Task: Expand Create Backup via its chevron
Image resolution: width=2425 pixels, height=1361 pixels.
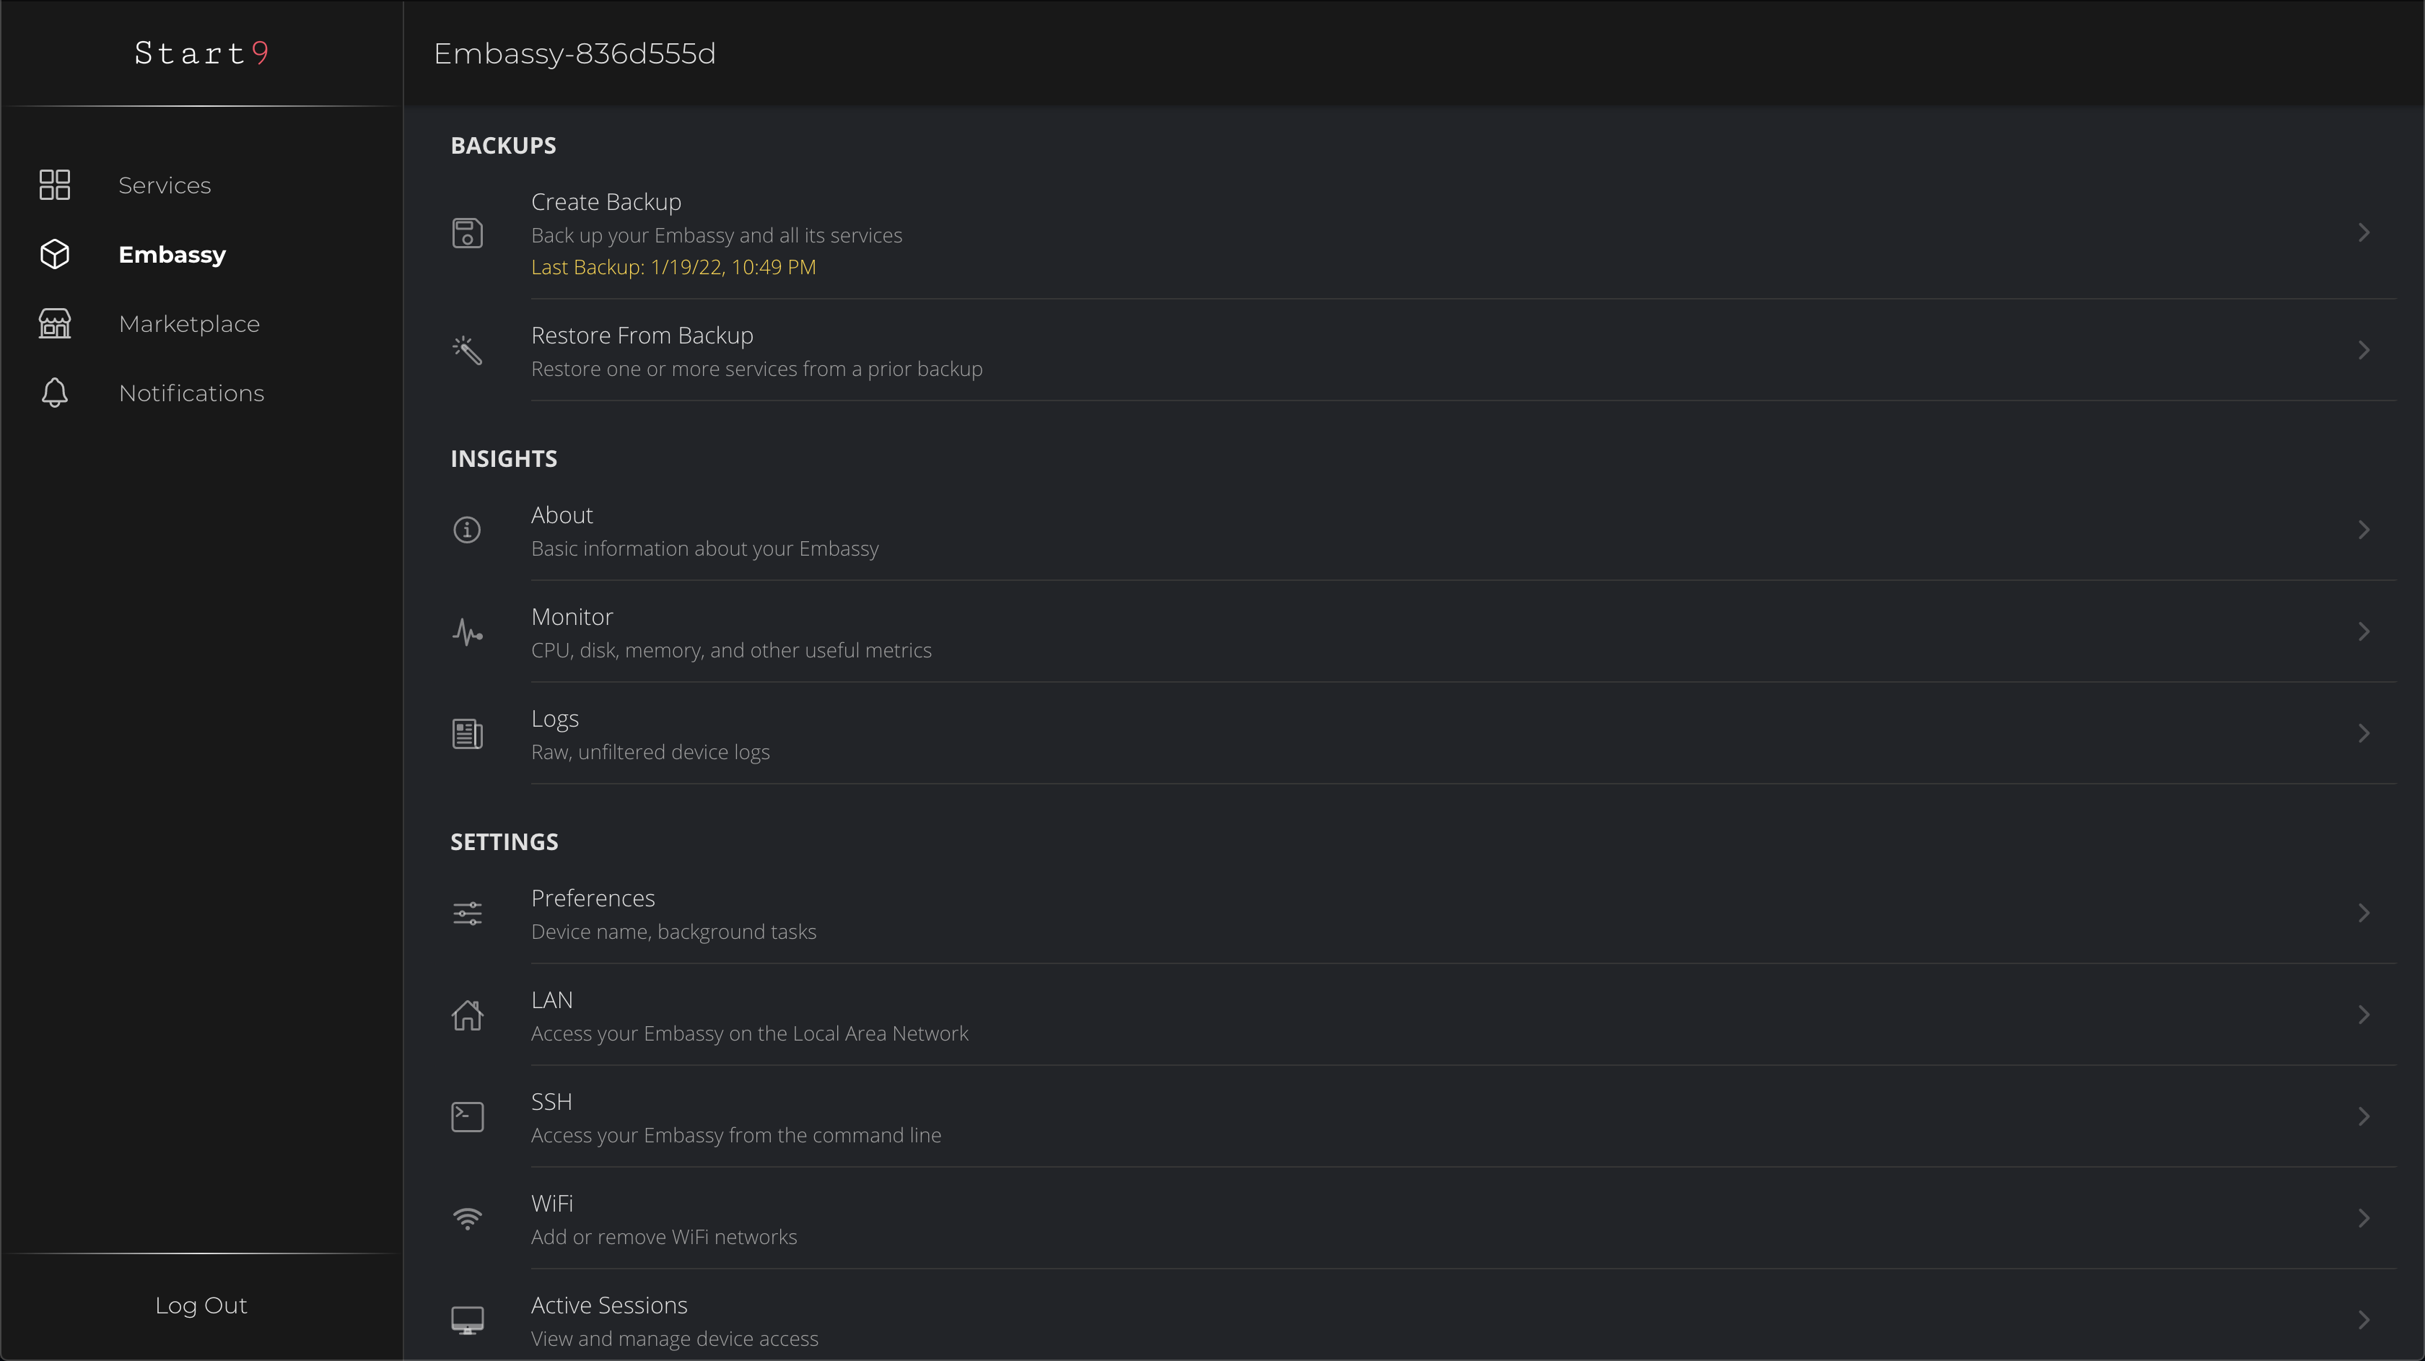Action: pos(2363,233)
